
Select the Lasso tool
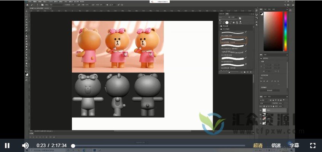coord(27,17)
